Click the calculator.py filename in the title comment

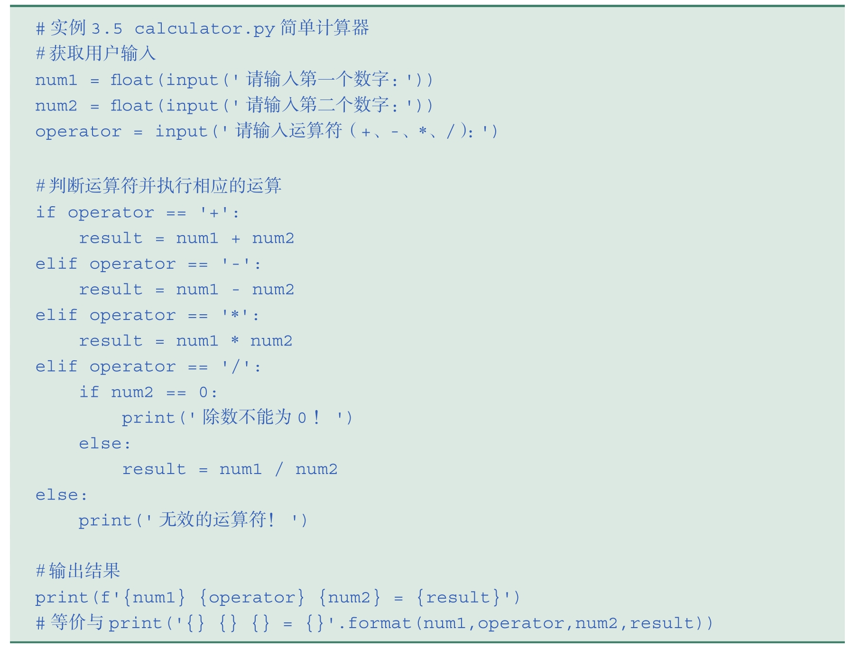pos(204,29)
